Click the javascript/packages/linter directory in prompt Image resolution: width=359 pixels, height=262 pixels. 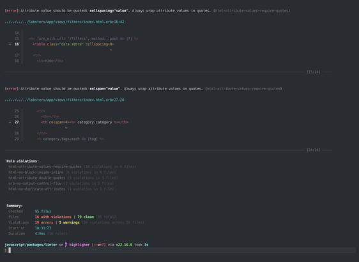point(31,245)
